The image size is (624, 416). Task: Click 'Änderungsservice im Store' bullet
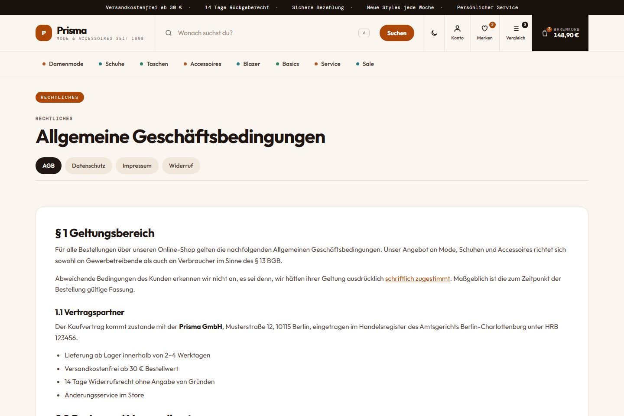pyautogui.click(x=104, y=395)
